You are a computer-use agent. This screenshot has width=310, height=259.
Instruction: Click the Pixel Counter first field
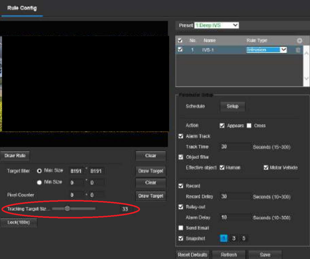(x=77, y=195)
